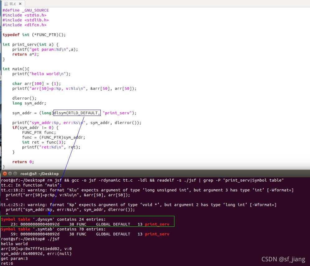310x266 pixels.
Task: Click the entry 59: print_serv row
Action: (x=90, y=234)
